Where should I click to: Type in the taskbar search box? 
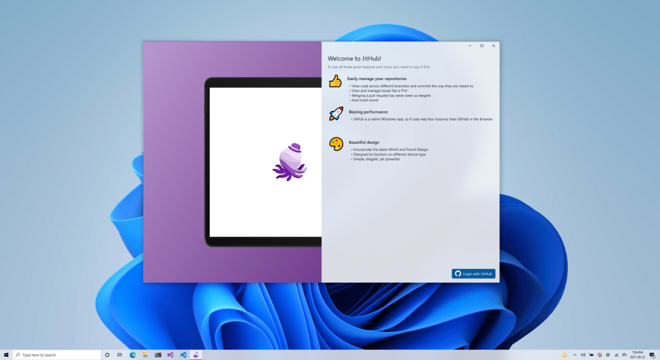point(57,355)
